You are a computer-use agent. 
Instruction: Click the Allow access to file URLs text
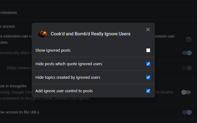click(x=20, y=112)
